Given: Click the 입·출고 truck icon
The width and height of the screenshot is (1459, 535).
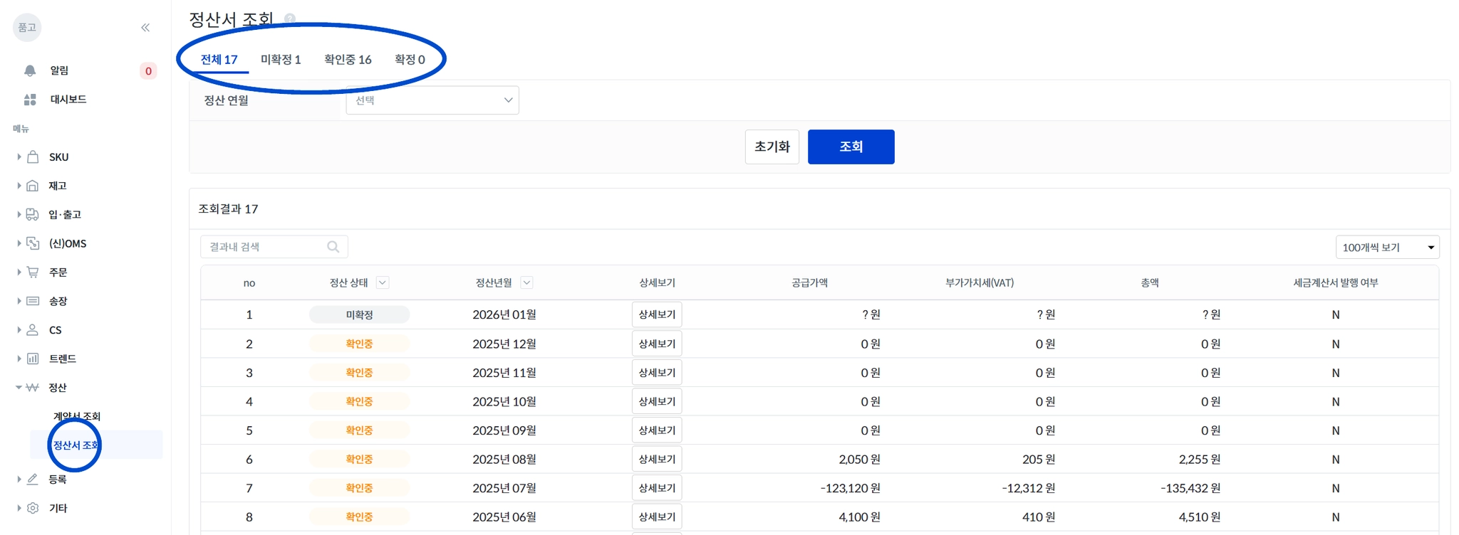Looking at the screenshot, I should pos(33,214).
